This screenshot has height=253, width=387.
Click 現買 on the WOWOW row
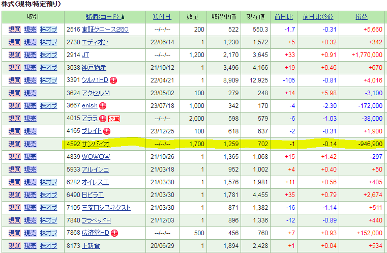click(14, 157)
